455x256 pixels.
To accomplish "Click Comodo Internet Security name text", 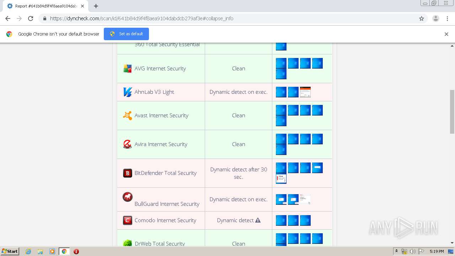I will (x=165, y=220).
